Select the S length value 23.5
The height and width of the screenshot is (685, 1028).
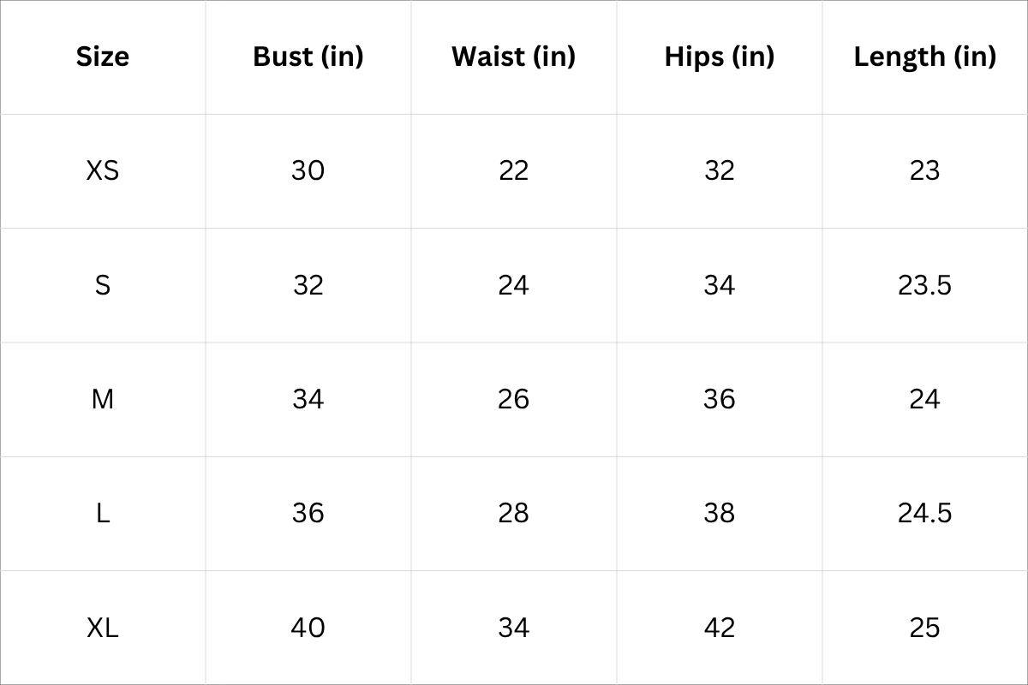924,285
